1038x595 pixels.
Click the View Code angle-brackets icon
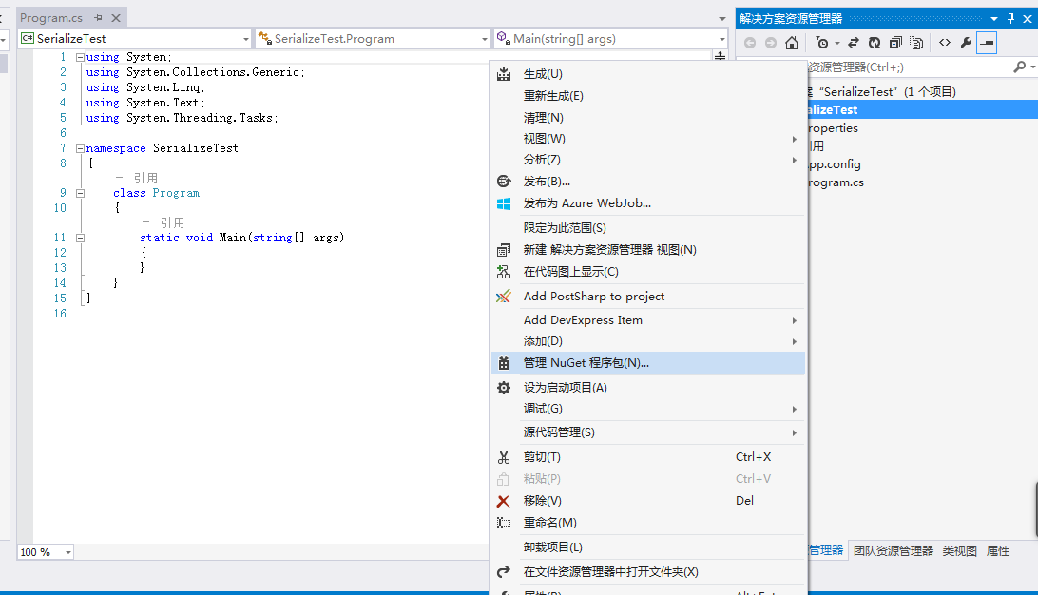point(945,43)
